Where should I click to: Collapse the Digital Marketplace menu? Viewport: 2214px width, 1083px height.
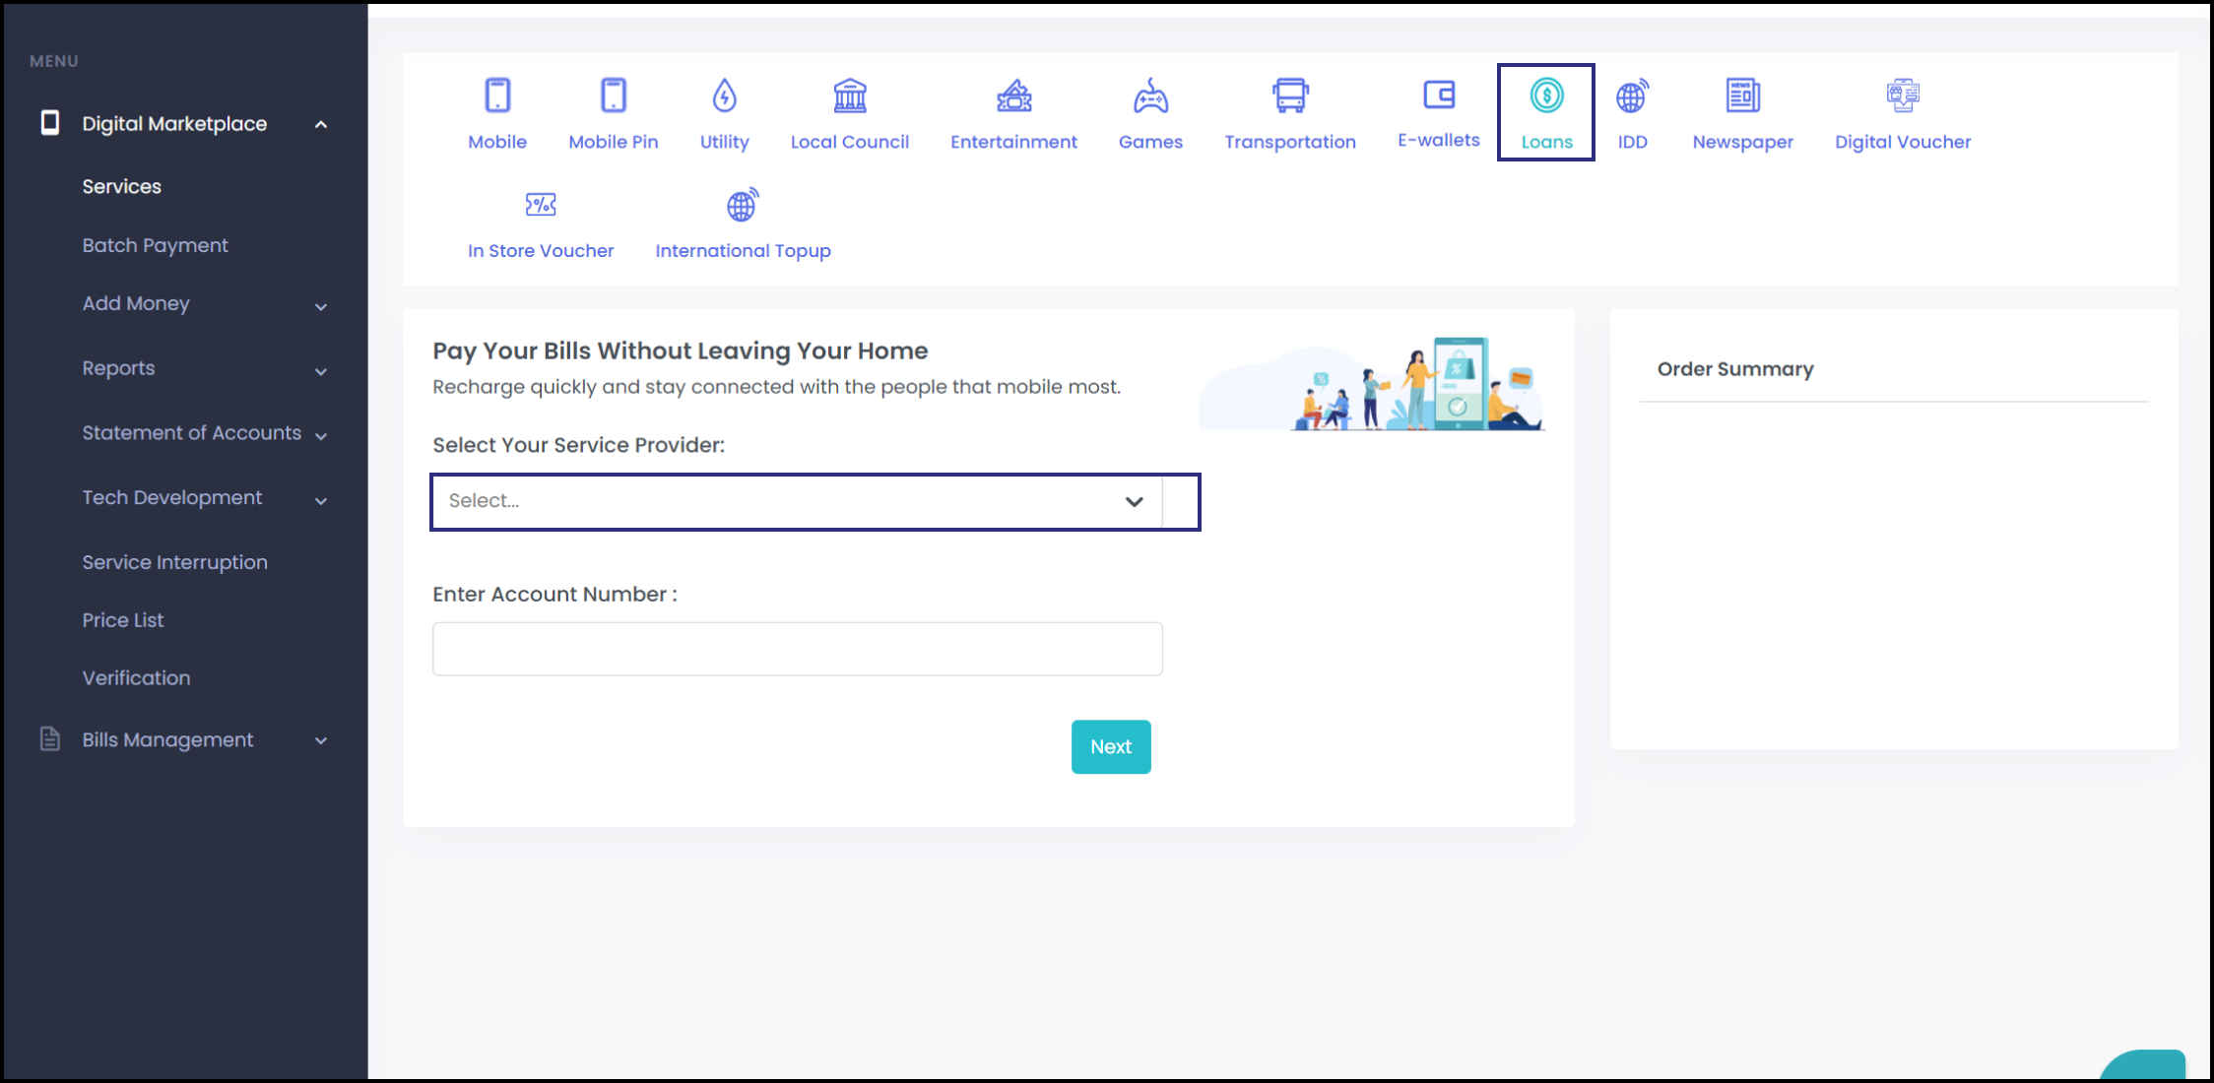tap(320, 124)
